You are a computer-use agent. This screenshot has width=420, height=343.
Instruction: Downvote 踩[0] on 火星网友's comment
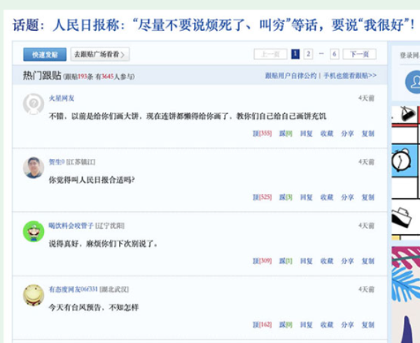pos(286,133)
